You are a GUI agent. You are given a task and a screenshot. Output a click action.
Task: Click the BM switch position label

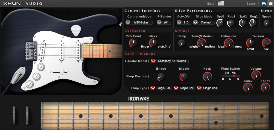point(227,73)
